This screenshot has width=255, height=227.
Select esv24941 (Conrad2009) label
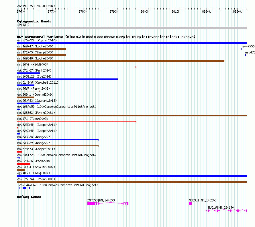(x=35, y=95)
